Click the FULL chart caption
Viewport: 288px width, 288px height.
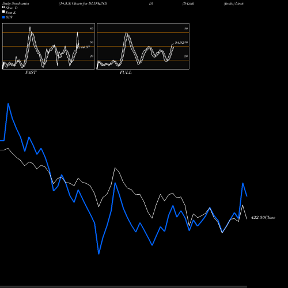coord(126,73)
